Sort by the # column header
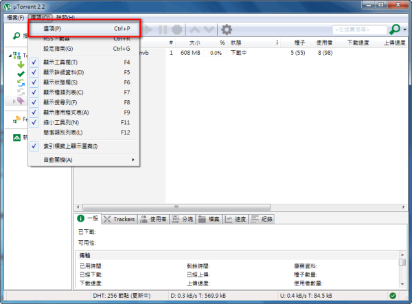This screenshot has width=412, height=304. click(x=171, y=43)
